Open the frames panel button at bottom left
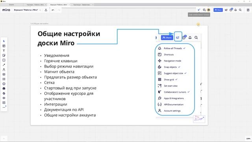Screen dimensions: 252x142 click(4, 138)
